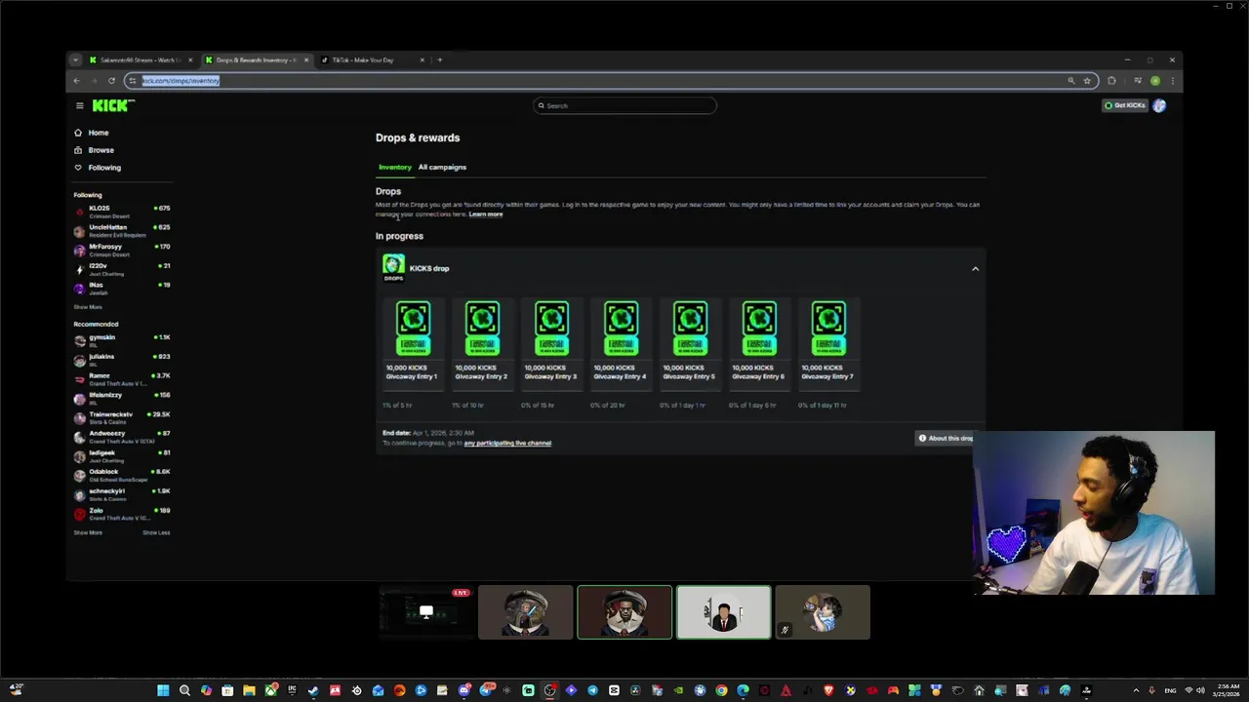The height and width of the screenshot is (702, 1249).
Task: Open Windows taskbar search
Action: (184, 690)
